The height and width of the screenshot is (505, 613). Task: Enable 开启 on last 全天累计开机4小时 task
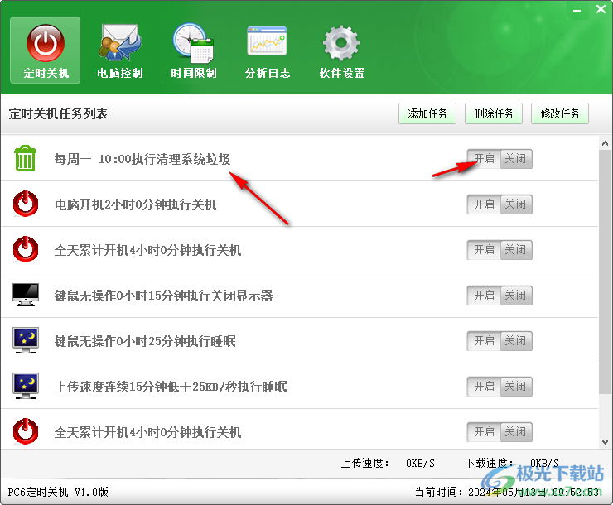484,432
